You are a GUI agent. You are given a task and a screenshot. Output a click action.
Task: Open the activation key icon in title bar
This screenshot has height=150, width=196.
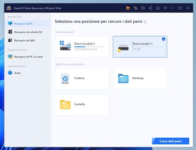point(135,8)
